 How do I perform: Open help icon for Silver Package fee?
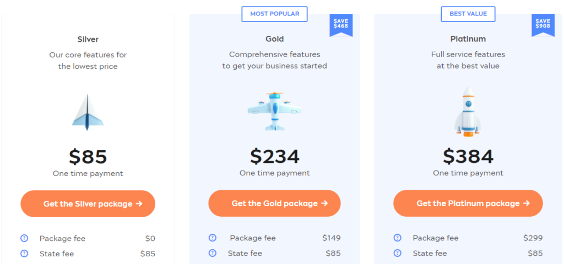pyautogui.click(x=24, y=238)
